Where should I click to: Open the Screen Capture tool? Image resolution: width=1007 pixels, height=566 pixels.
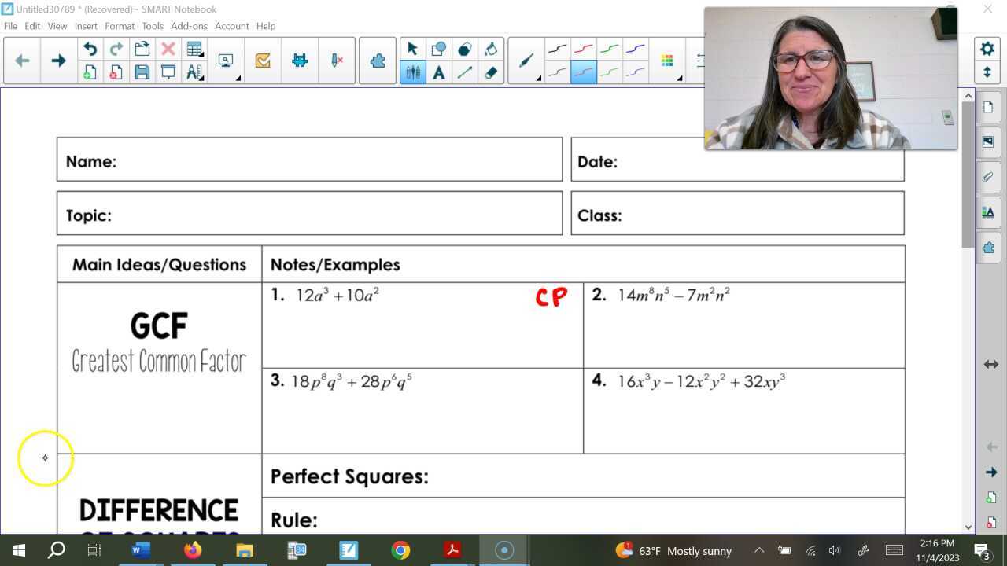[226, 60]
